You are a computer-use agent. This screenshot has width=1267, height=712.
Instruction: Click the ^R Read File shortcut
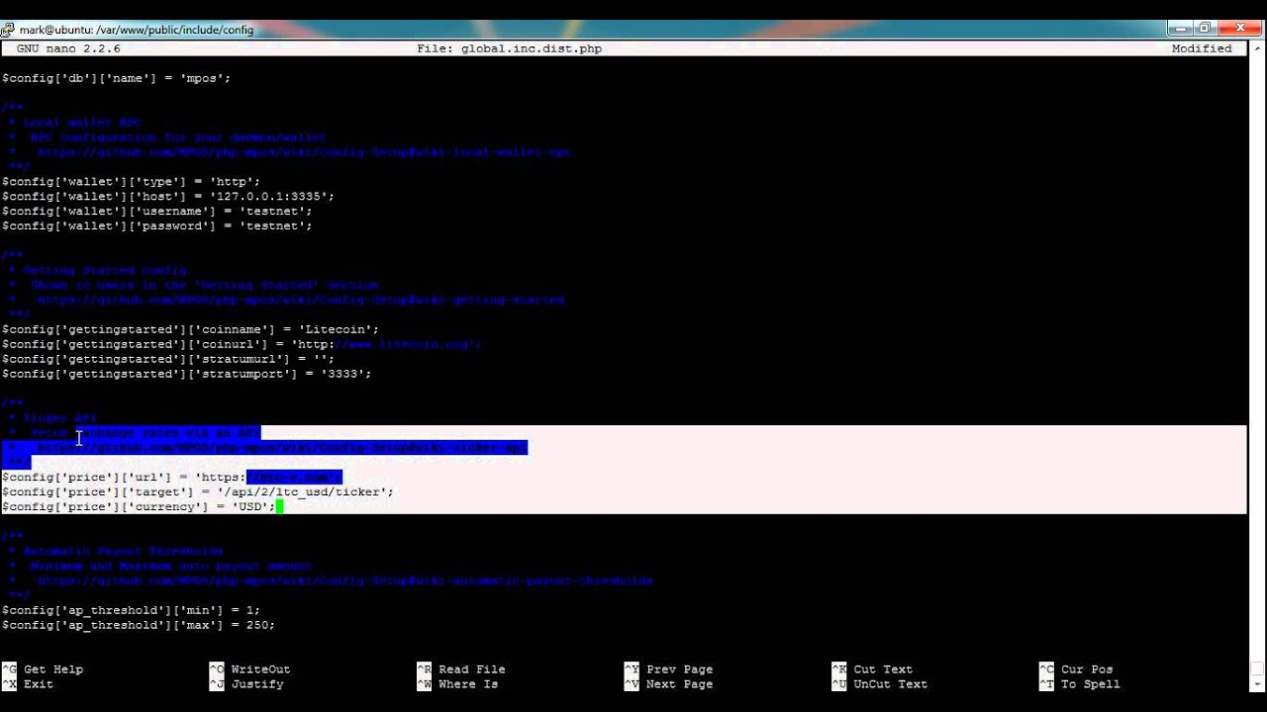(x=461, y=669)
